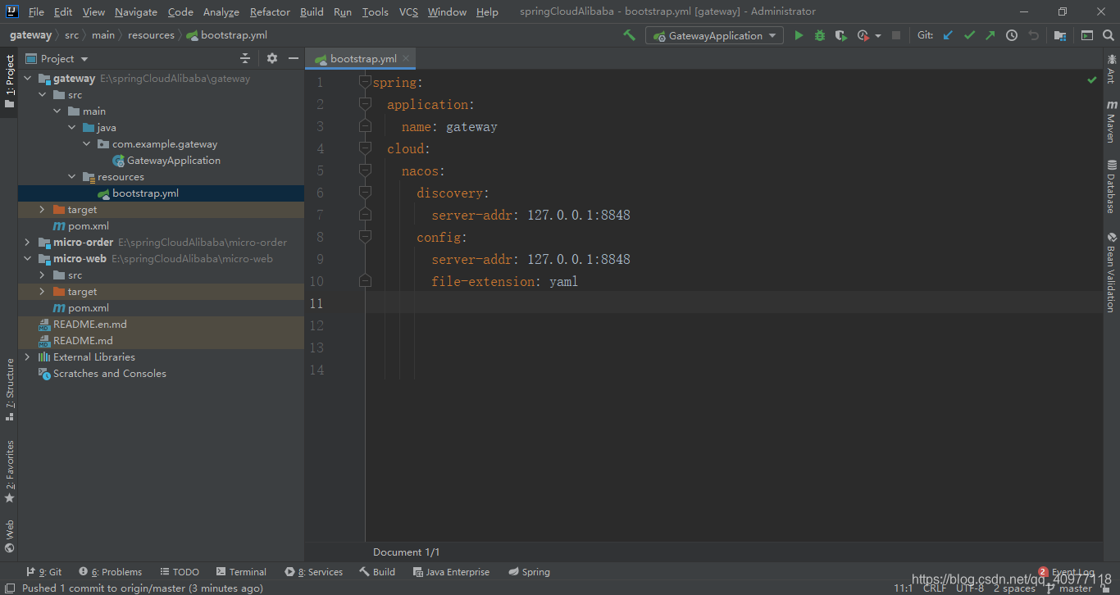Collapse the com.example.gateway package

[86, 144]
